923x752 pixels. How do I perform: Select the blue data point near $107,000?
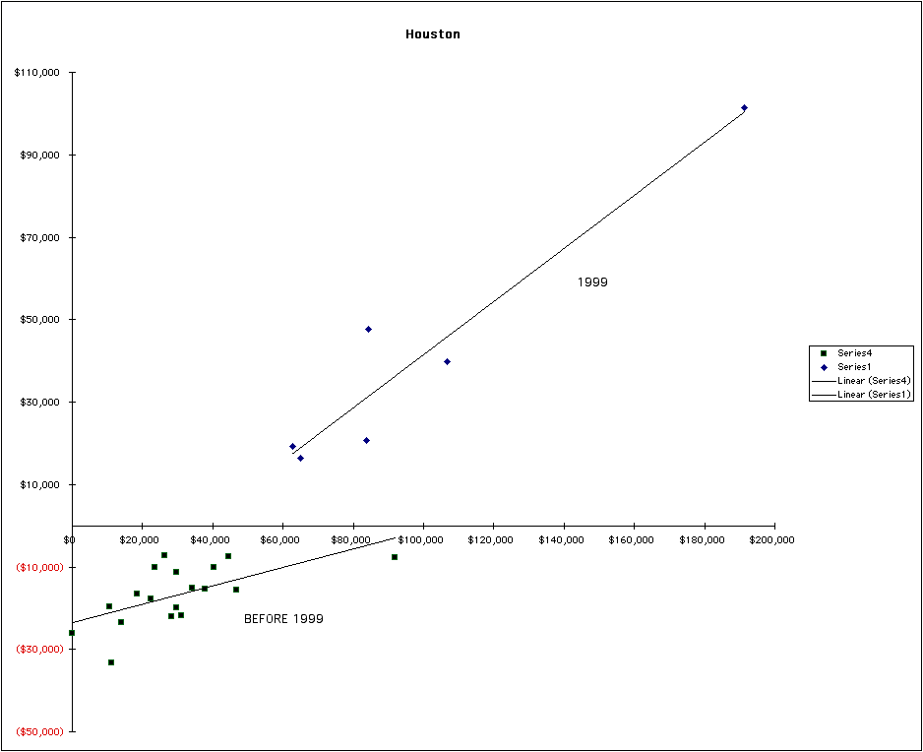tap(448, 361)
